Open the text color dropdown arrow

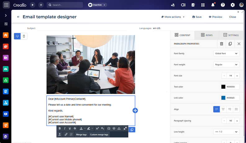[85, 128]
